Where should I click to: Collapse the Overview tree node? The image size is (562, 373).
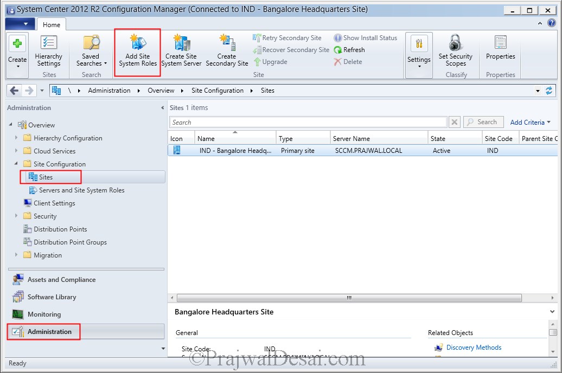point(11,125)
